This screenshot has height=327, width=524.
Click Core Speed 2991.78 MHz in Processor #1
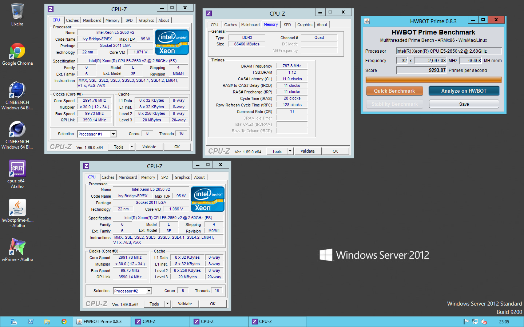tap(94, 101)
